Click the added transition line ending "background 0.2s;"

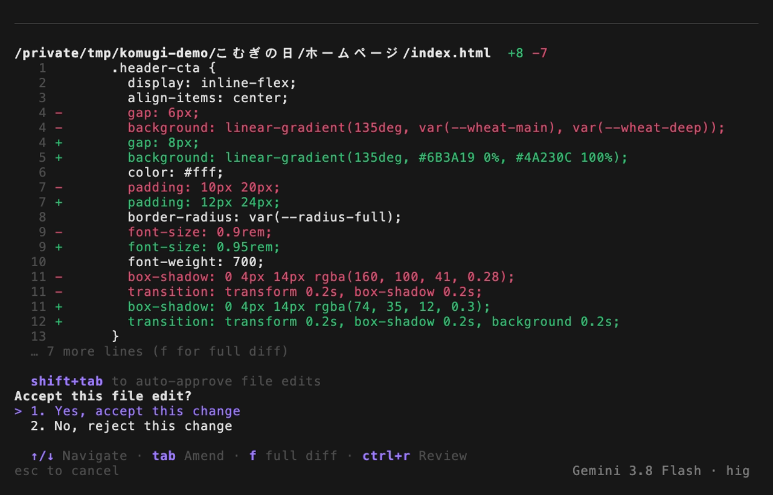(x=373, y=322)
